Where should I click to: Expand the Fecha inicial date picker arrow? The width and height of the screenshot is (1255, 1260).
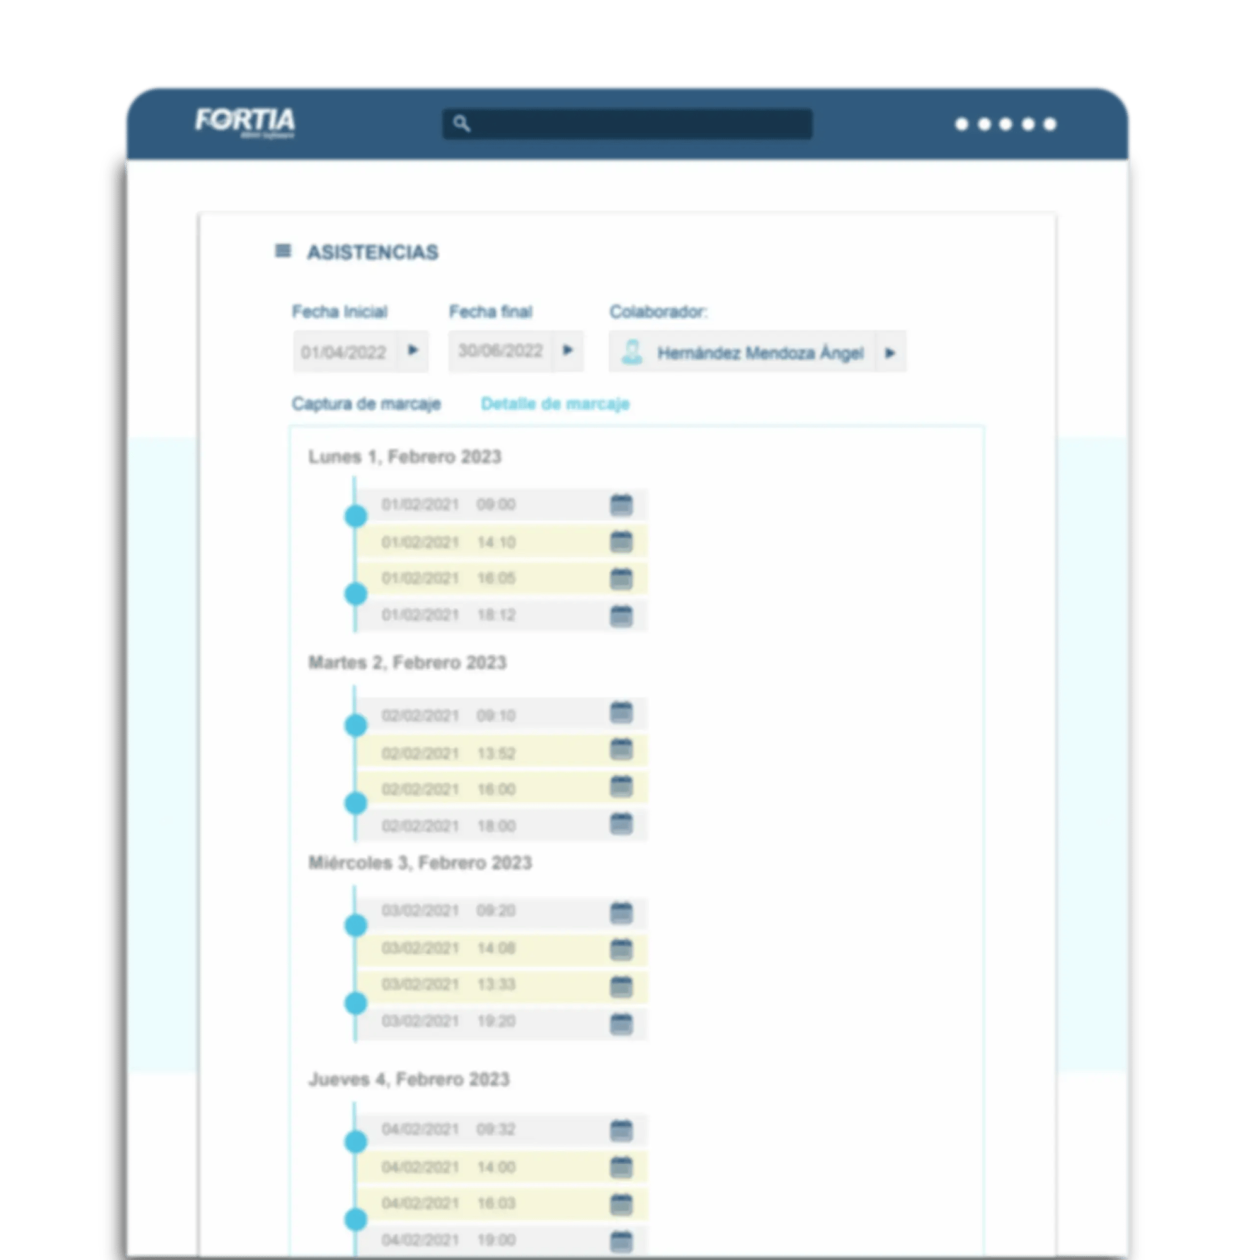tap(413, 350)
